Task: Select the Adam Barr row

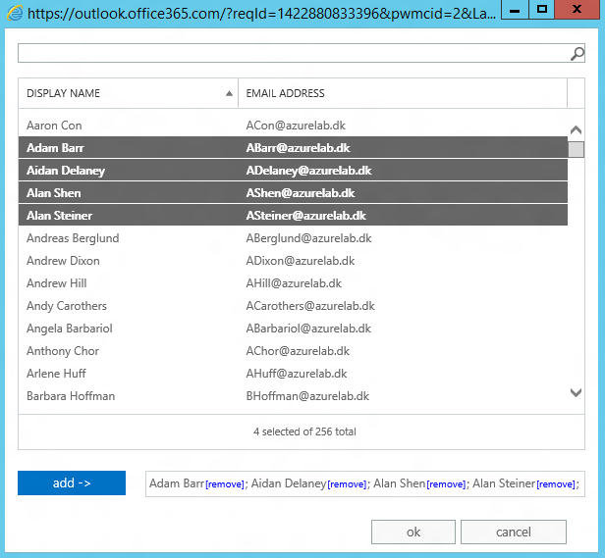Action: coord(293,148)
